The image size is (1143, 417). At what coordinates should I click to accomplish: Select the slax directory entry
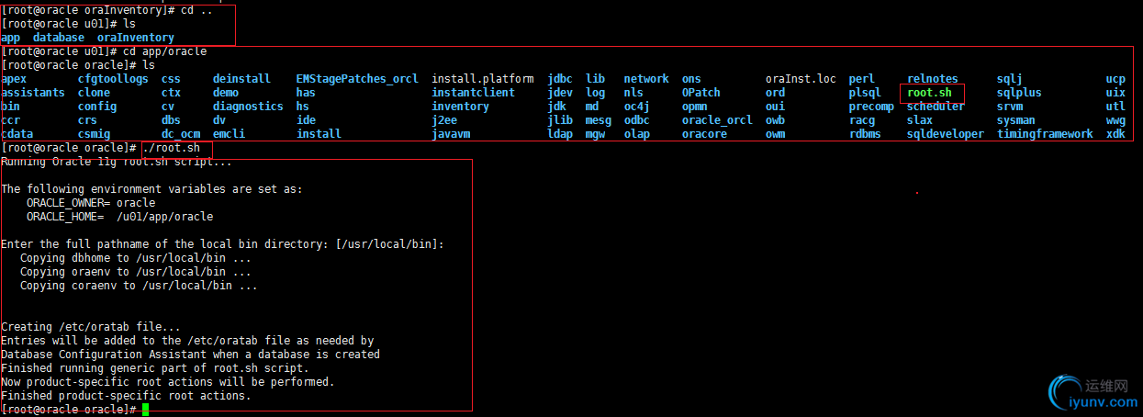920,120
